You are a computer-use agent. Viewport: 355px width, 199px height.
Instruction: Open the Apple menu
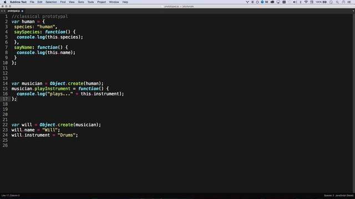click(x=5, y=2)
